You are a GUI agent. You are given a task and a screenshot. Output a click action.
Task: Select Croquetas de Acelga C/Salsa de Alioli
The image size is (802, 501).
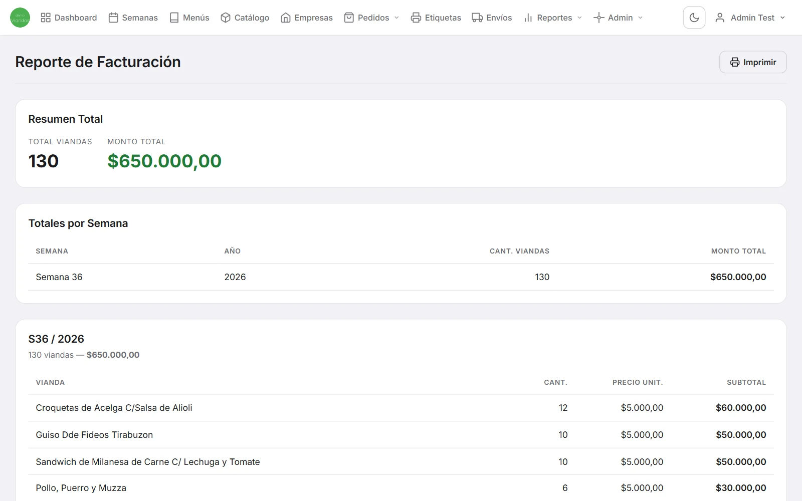[114, 408]
